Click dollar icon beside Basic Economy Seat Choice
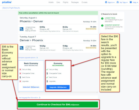The image size is (139, 110). click(20, 77)
